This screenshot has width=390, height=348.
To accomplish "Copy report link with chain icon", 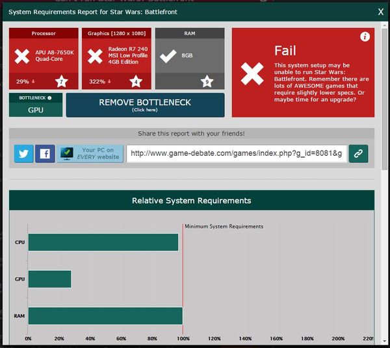I will click(x=358, y=154).
